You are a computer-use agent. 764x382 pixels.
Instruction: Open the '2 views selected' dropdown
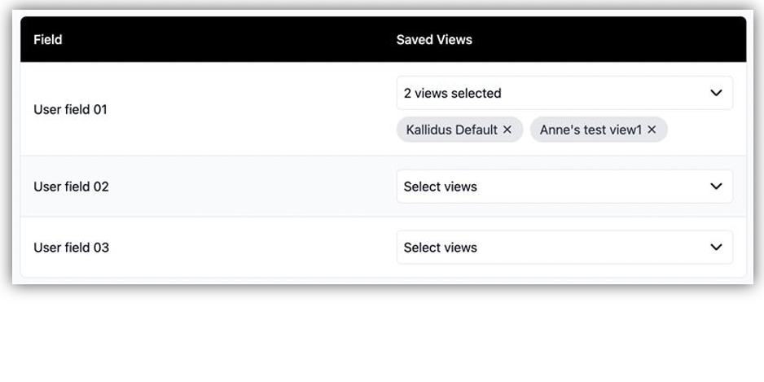[554, 93]
